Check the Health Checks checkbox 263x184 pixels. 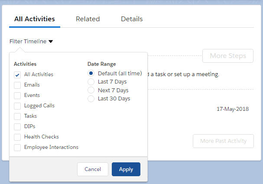tap(17, 137)
